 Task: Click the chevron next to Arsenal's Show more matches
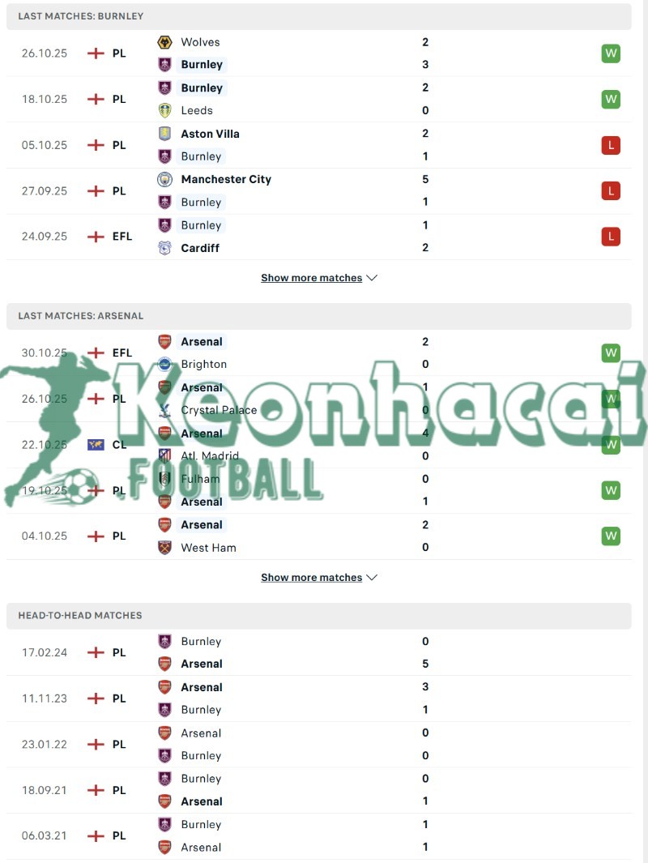(x=372, y=578)
